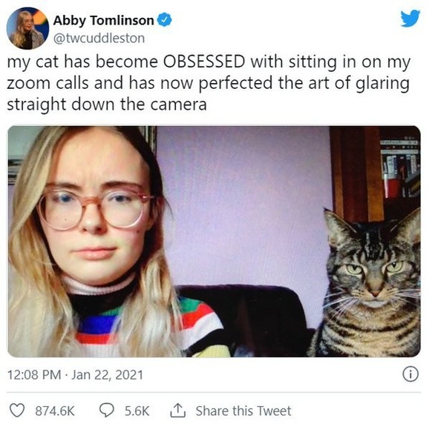Click the Twitter bird logo
Screen dimensions: 432x424
[x=410, y=18]
